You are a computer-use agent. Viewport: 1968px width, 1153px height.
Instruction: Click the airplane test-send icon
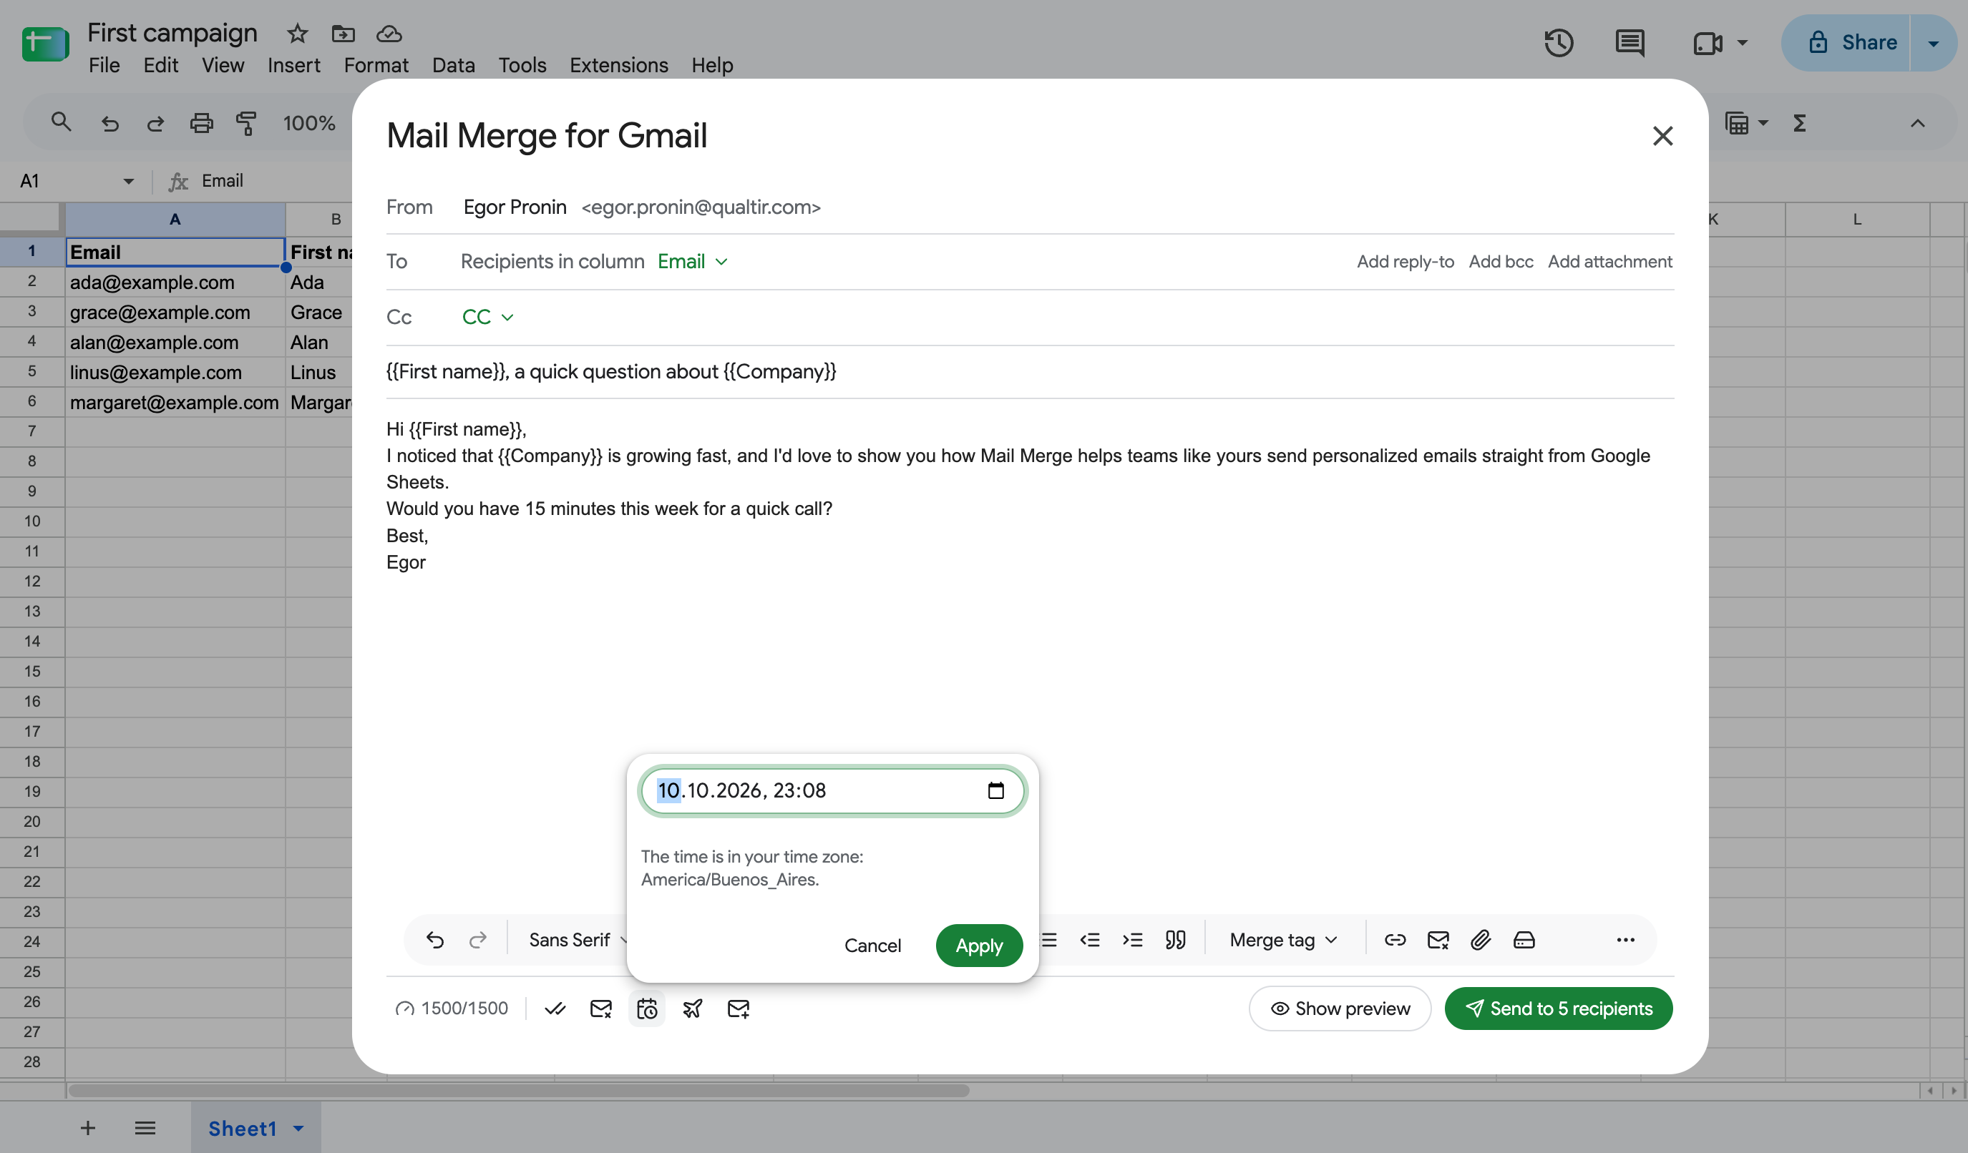tap(692, 1009)
